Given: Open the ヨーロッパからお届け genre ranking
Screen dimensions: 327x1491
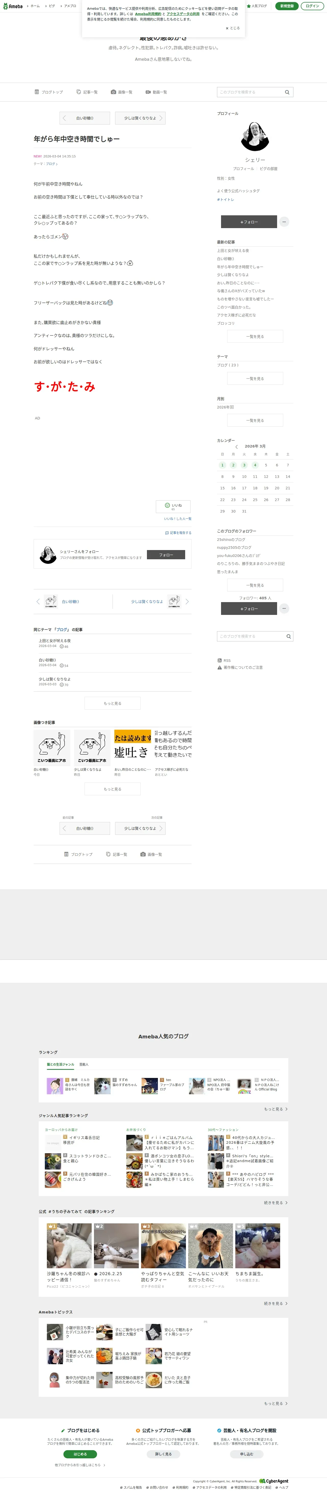Looking at the screenshot, I should tap(61, 1129).
